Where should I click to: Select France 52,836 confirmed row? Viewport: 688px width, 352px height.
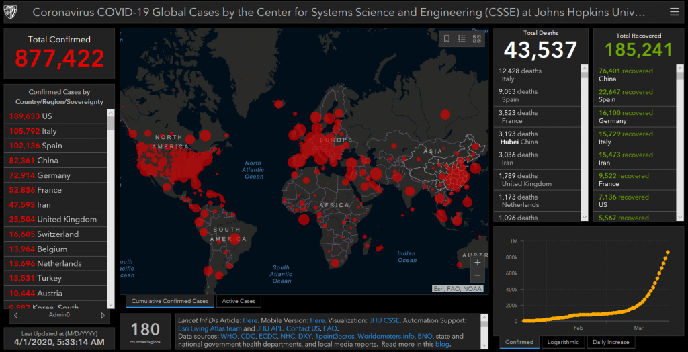pyautogui.click(x=55, y=190)
